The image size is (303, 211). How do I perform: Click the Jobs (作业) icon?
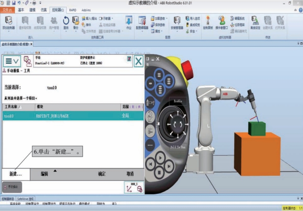[x=128, y=22]
